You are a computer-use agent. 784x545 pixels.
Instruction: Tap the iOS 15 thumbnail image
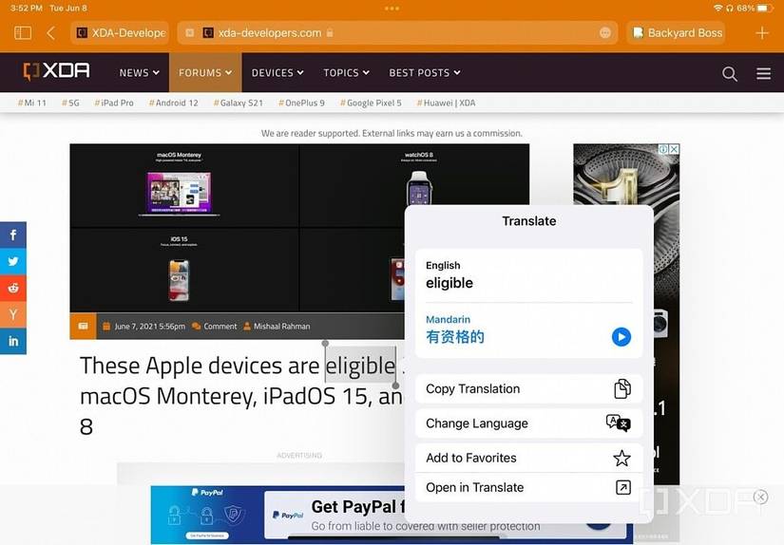coord(179,280)
